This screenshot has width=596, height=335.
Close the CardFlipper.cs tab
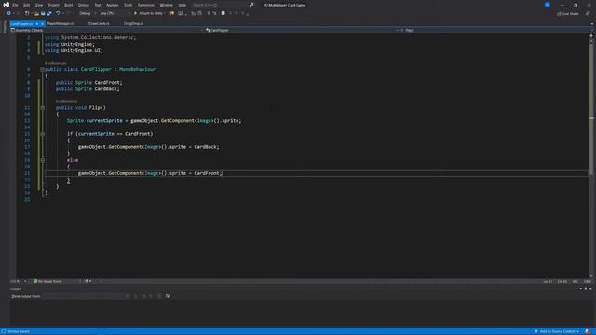coord(42,24)
